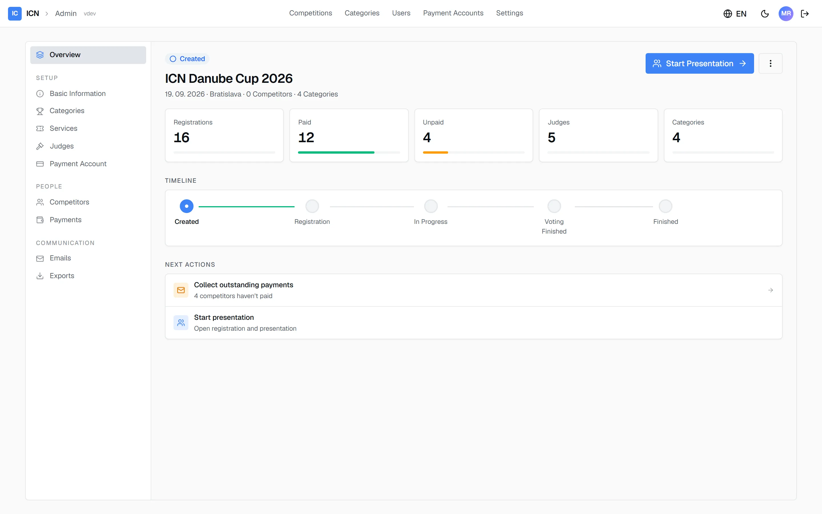Screen dimensions: 822x514
Task: Open the language globe selector
Action: click(x=735, y=14)
